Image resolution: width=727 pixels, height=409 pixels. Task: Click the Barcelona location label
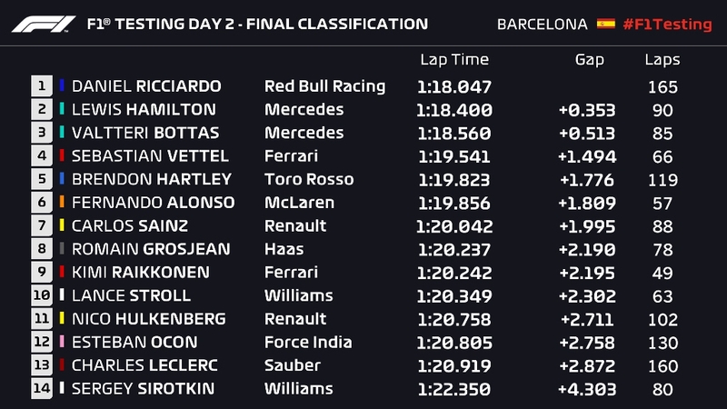(542, 24)
